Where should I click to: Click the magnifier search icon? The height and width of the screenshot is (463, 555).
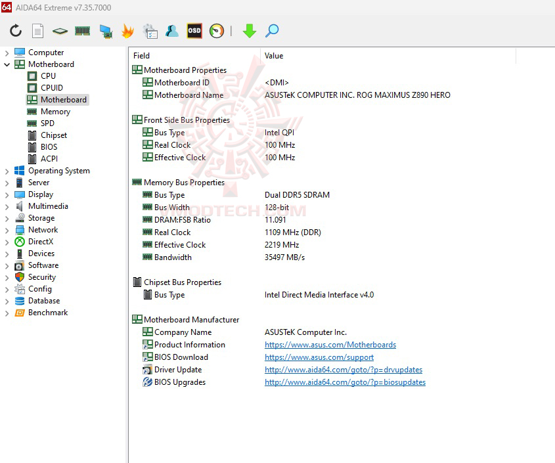[272, 31]
